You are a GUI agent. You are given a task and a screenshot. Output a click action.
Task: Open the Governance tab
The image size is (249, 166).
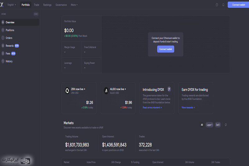pyautogui.click(x=61, y=5)
